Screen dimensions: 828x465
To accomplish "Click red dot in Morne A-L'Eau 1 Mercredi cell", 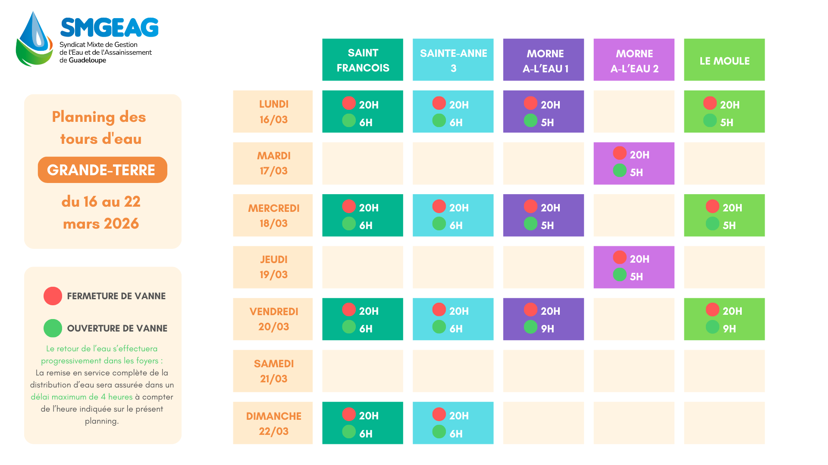I will pos(530,206).
